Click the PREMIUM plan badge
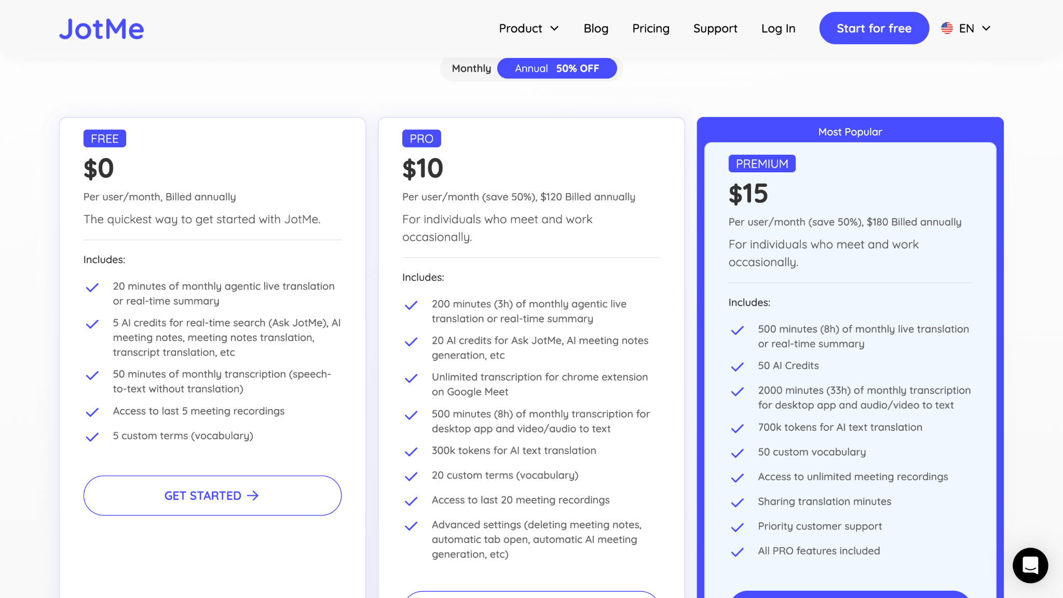This screenshot has width=1063, height=598. click(762, 164)
